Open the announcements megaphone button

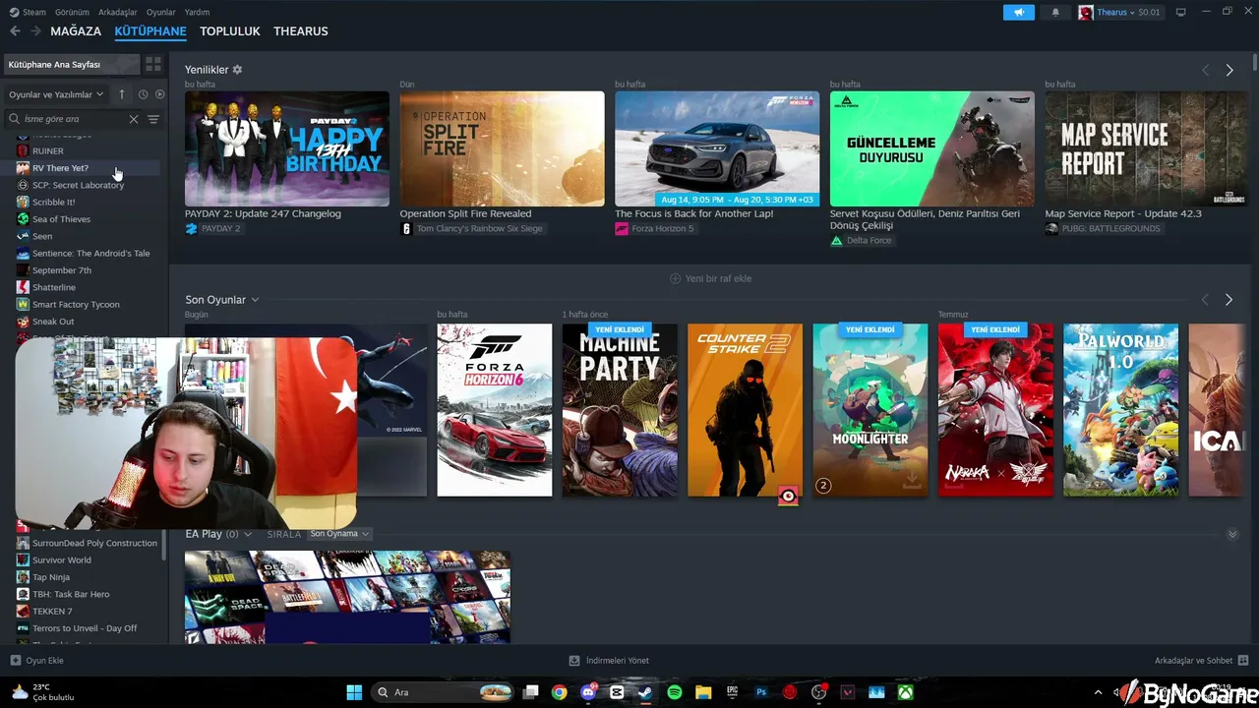1019,12
